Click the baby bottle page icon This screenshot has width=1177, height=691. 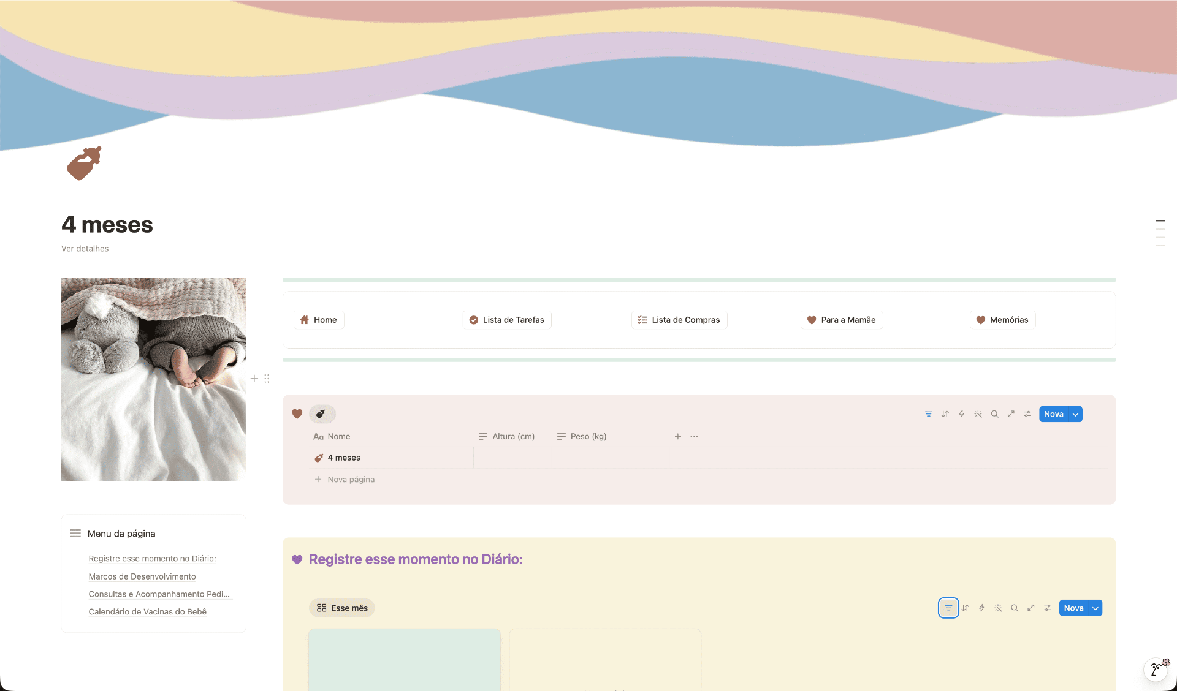tap(84, 164)
